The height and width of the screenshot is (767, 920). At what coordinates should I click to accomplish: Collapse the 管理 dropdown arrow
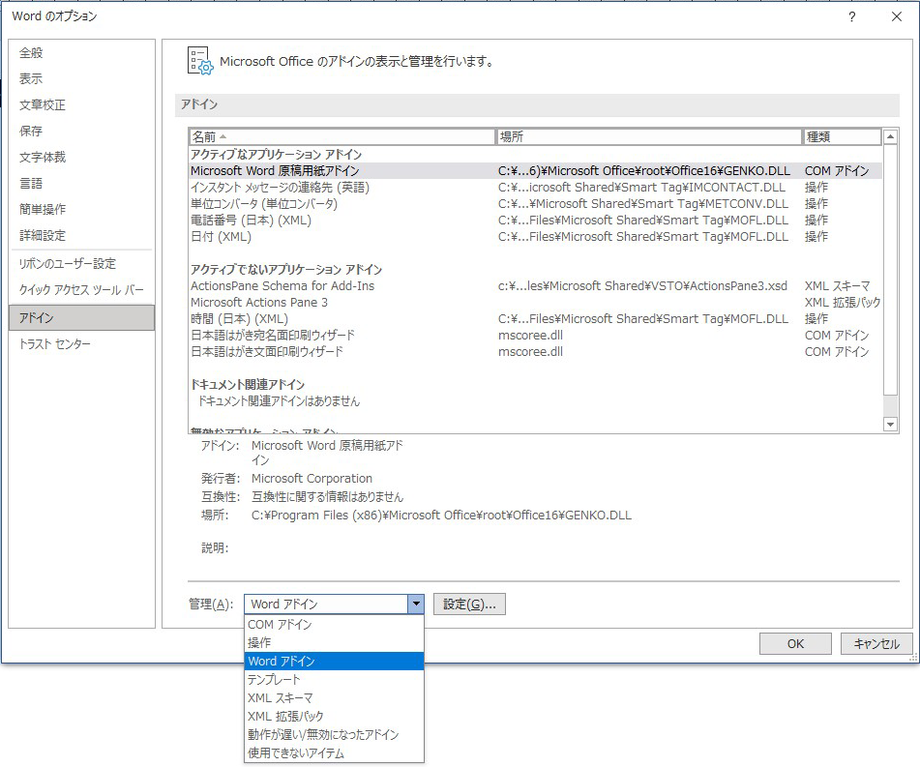point(415,604)
